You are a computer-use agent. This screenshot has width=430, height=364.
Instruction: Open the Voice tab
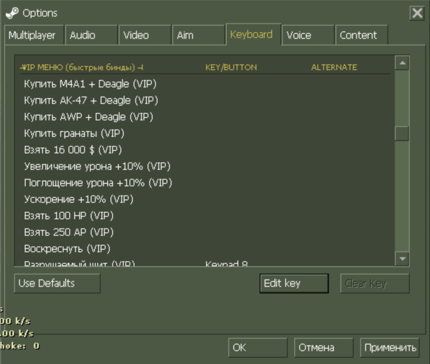pyautogui.click(x=308, y=35)
